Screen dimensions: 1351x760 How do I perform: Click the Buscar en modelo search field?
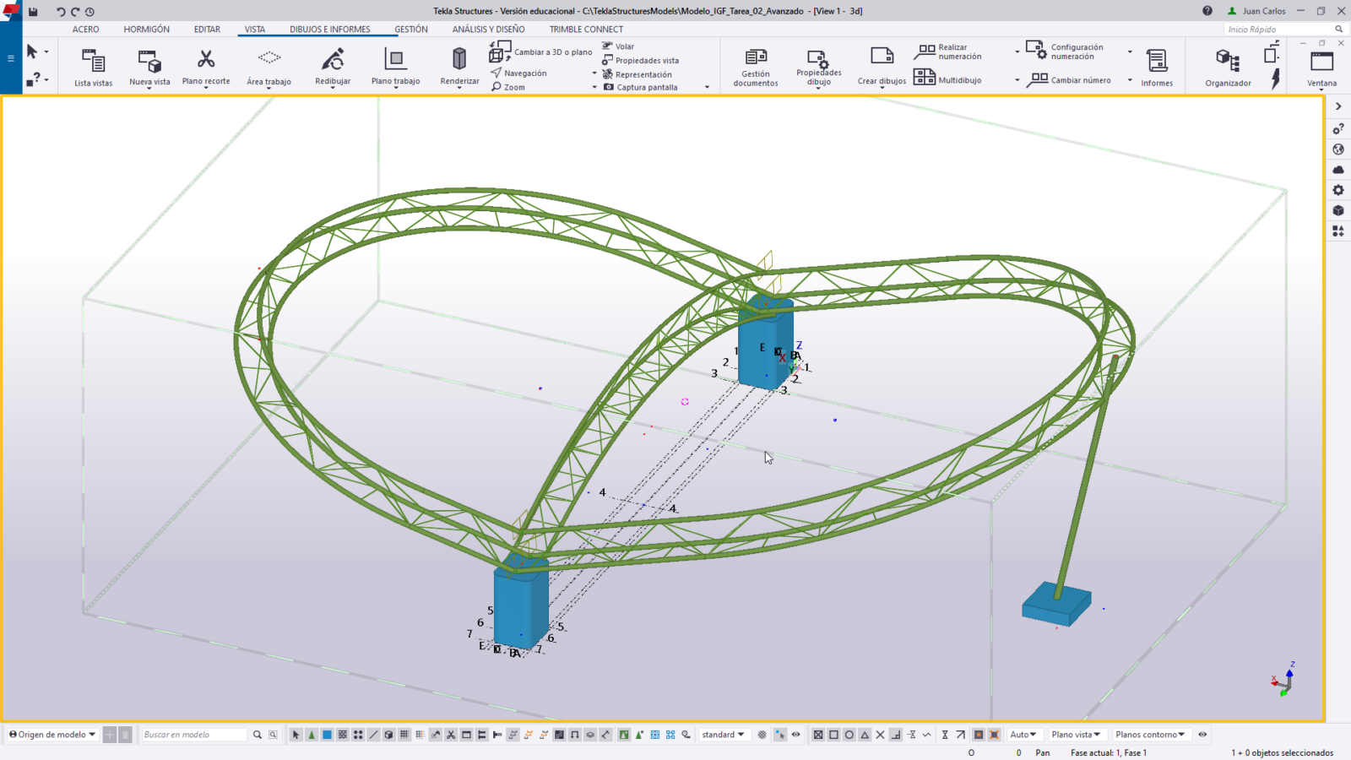194,735
